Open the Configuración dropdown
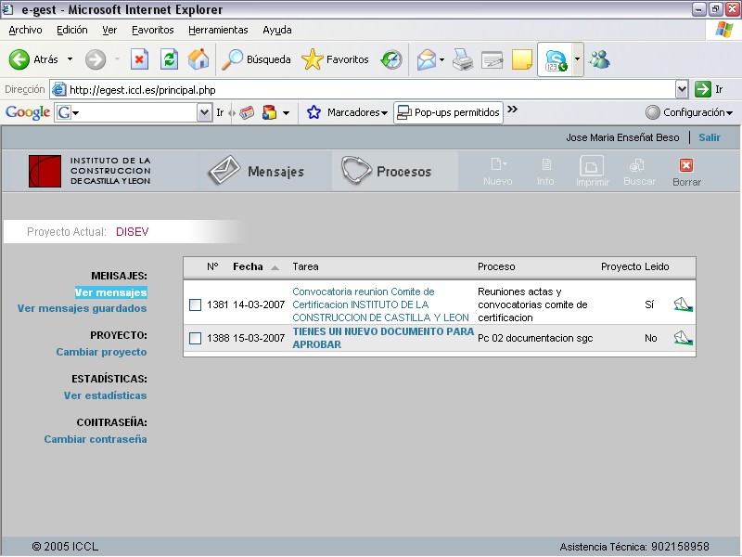 point(729,113)
